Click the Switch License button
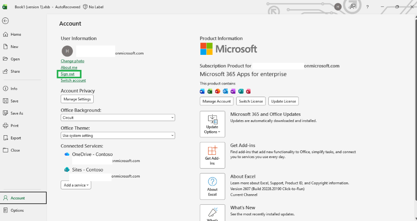417x221 pixels. coord(251,101)
